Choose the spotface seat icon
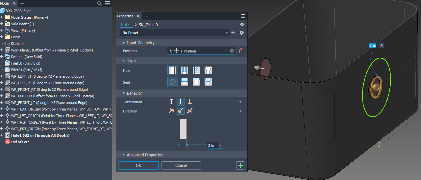 pos(196,82)
